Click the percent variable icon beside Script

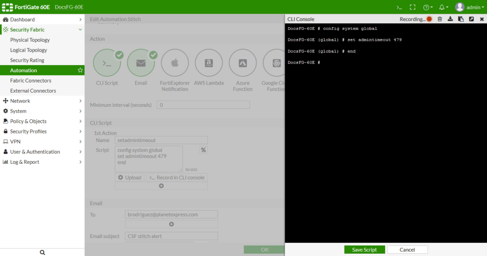pos(203,150)
